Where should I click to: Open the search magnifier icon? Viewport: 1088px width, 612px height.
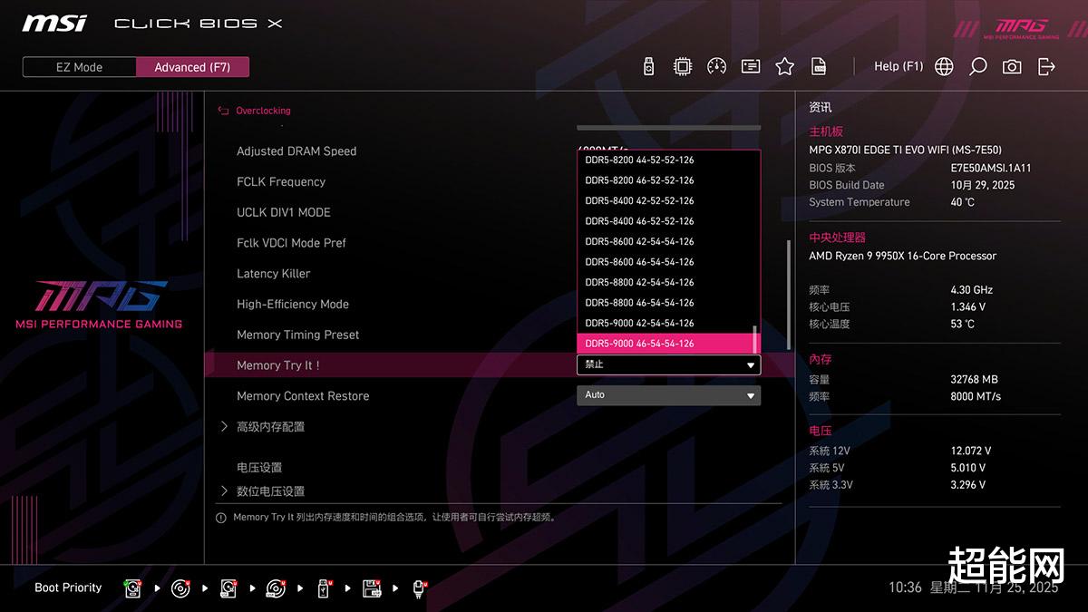977,66
